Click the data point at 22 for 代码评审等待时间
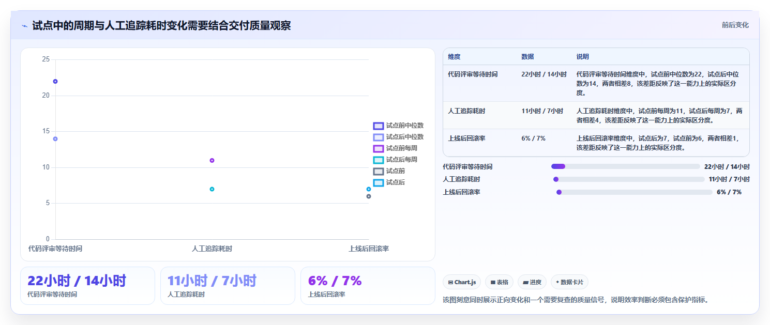 [55, 81]
